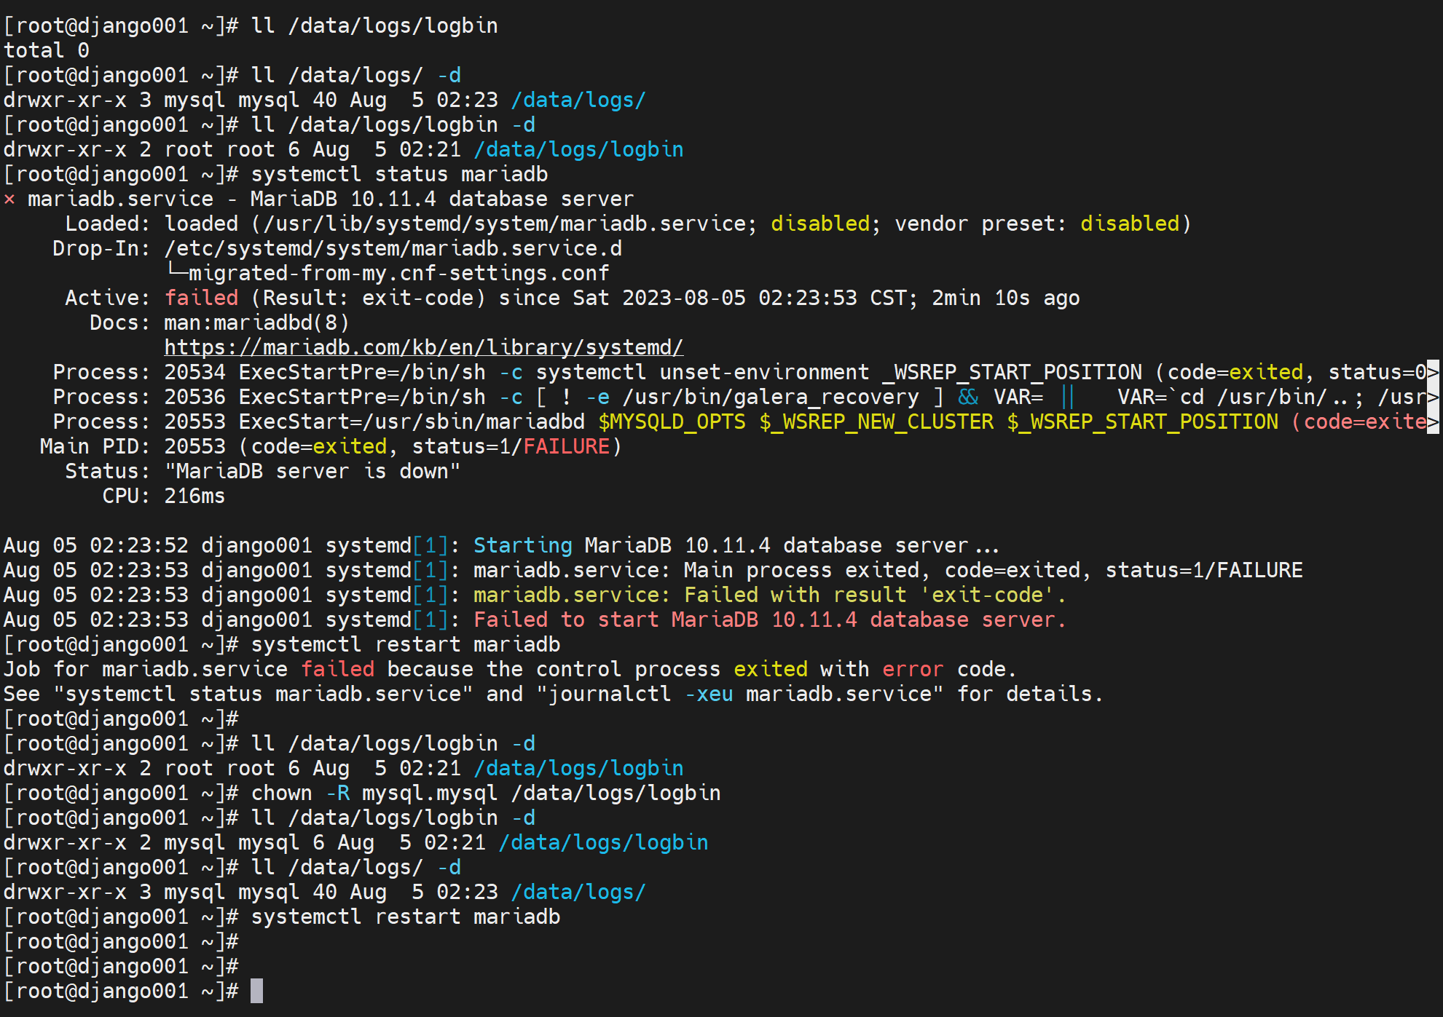Click the blue '/data/logs/' path in first listing

578,100
